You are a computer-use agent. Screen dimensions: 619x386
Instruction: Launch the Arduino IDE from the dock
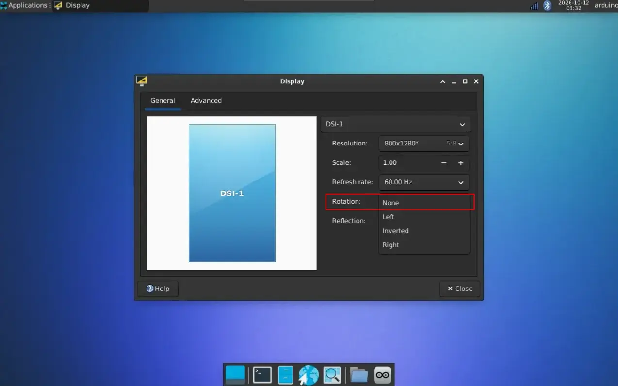pyautogui.click(x=383, y=375)
